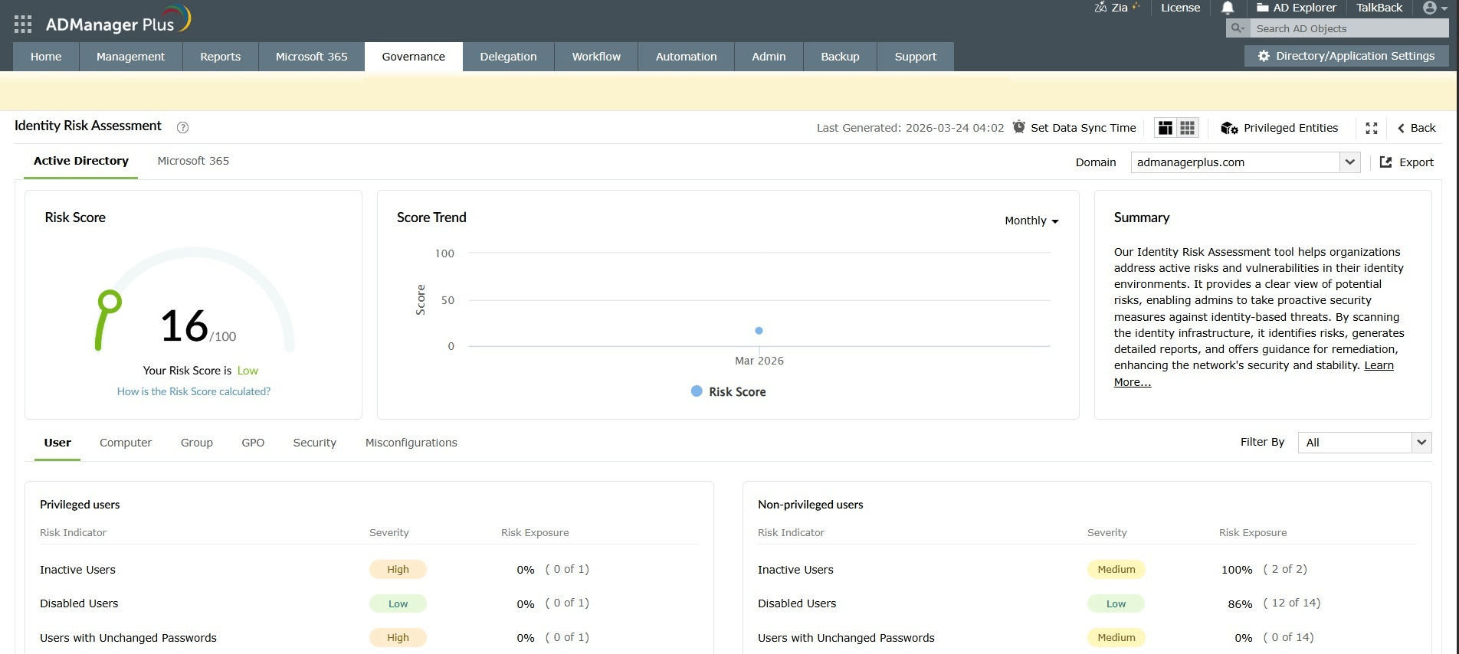
Task: Open the Automation tab
Action: click(686, 57)
